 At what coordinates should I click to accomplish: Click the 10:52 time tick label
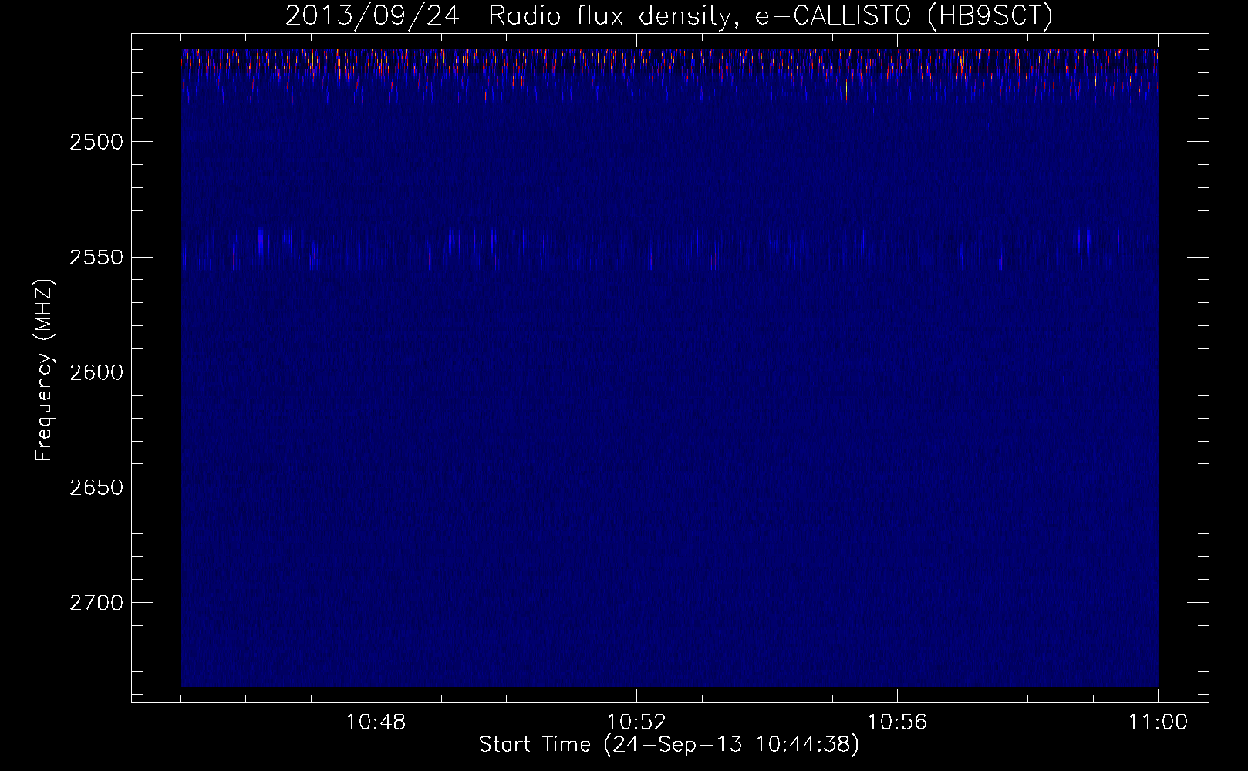tap(636, 722)
